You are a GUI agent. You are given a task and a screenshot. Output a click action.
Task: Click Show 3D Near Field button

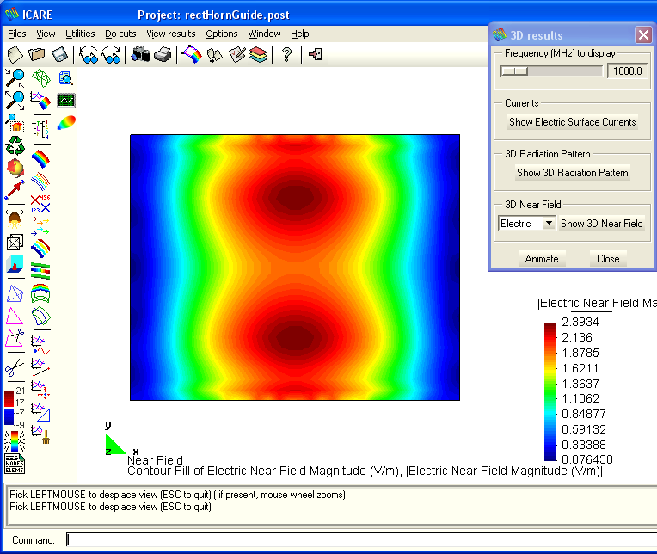point(602,224)
